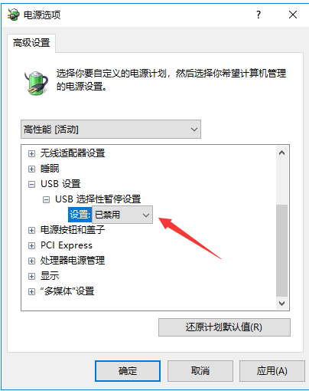Screen dimensions: 309x391
Task: Expand the PCI Express node
Action: pos(31,245)
